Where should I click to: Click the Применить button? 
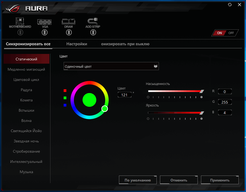coord(220,180)
